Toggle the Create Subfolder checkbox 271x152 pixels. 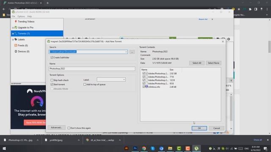coord(52,57)
